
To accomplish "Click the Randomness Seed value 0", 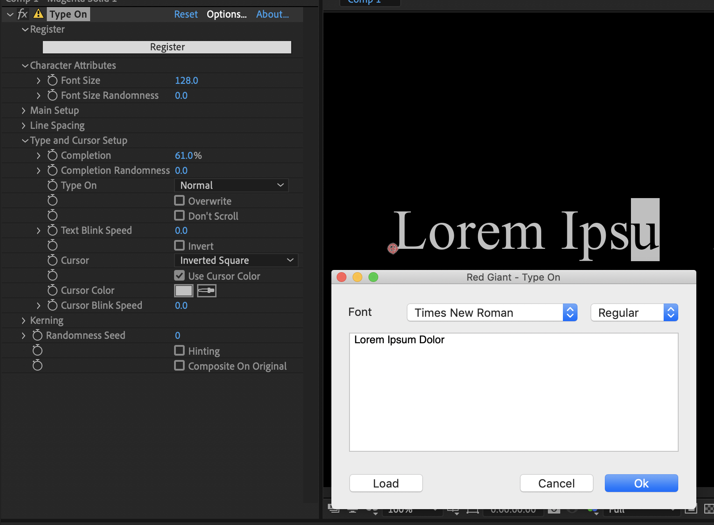I will tap(178, 335).
